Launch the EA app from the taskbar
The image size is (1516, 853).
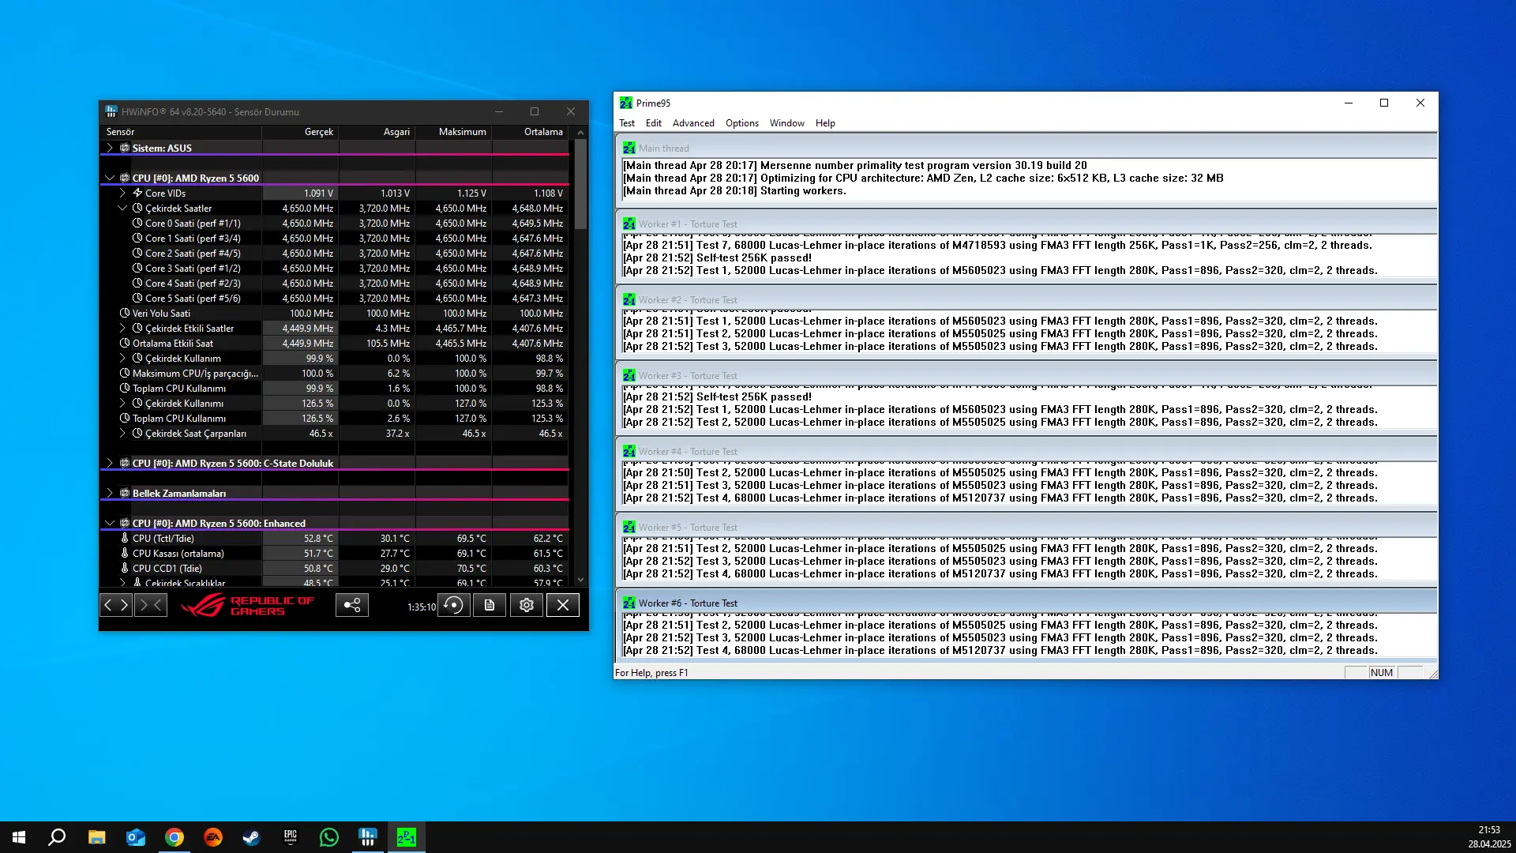click(212, 837)
